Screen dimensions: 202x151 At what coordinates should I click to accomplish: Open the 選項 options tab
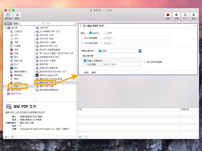point(94,72)
